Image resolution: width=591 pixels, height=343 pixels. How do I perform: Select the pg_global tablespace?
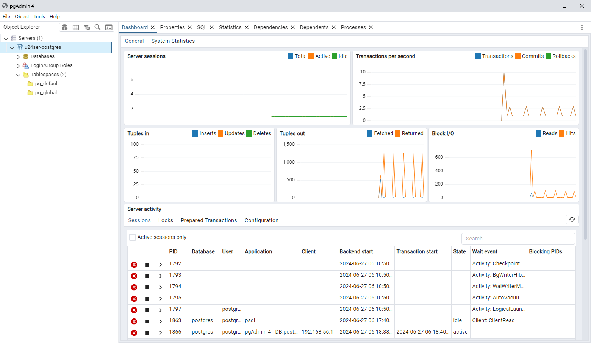click(x=46, y=93)
